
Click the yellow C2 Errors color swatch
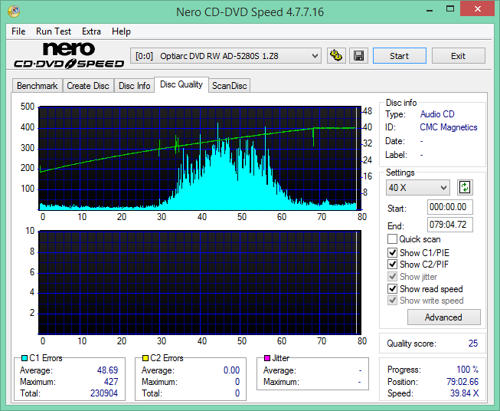145,358
